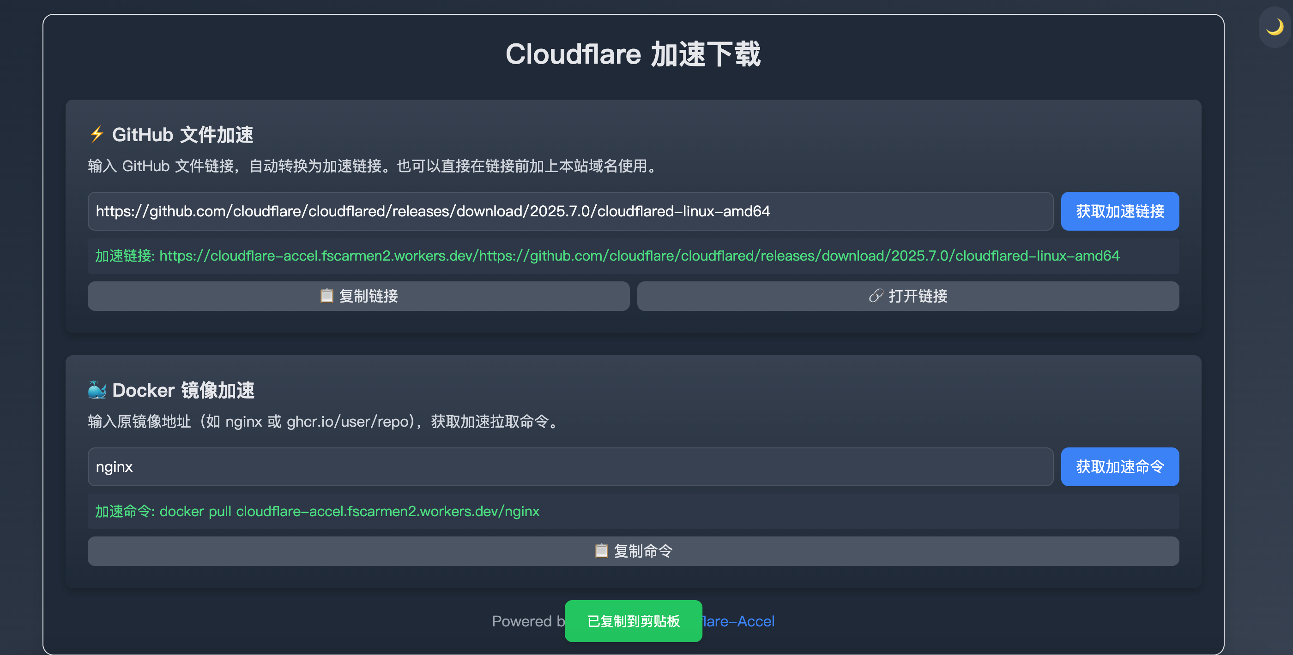Click the 输入原镜像地址 description text
Screen dimensions: 1293x655
pos(324,421)
